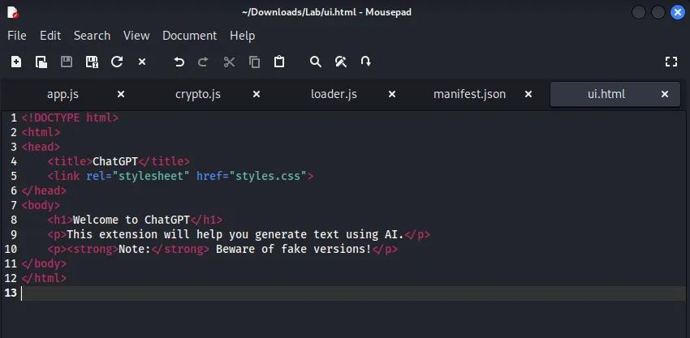
Task: Open the Edit menu
Action: coord(50,36)
